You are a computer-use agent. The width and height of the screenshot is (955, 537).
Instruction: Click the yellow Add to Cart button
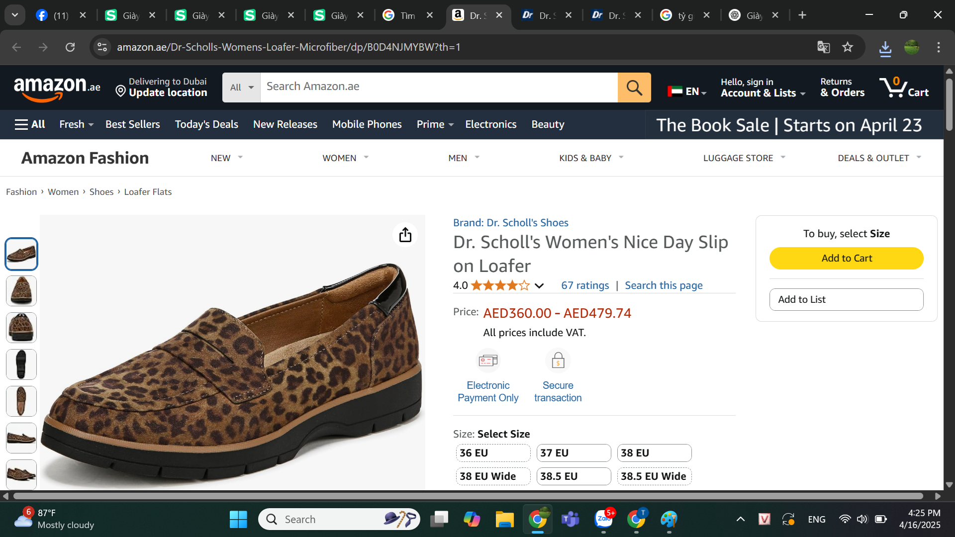click(846, 258)
